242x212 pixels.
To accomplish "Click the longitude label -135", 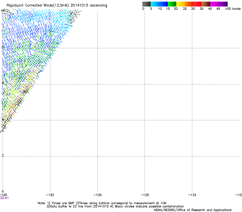I will 3,195.
